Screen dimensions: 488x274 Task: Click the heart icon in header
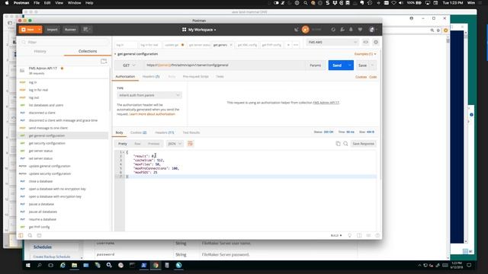tap(360, 30)
